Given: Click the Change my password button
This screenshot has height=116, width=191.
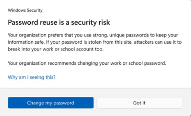Looking at the screenshot, I should 51,103.
